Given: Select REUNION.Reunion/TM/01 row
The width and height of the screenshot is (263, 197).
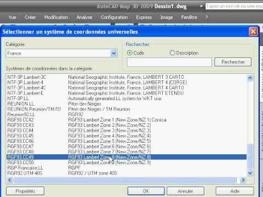Looking at the screenshot, I should [x=127, y=109].
